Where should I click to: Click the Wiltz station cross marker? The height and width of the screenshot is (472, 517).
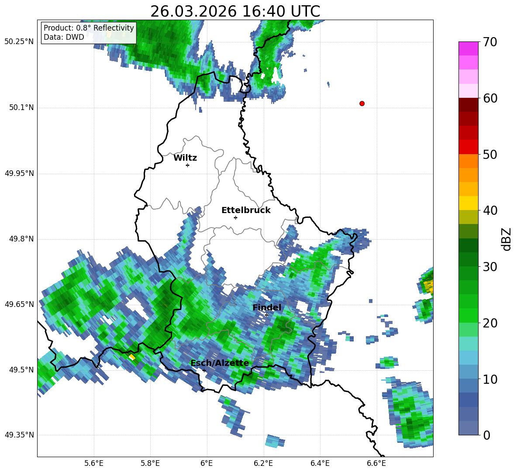[188, 165]
